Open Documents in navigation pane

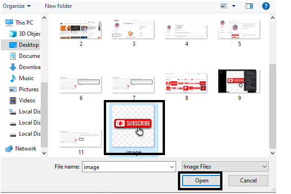30,56
